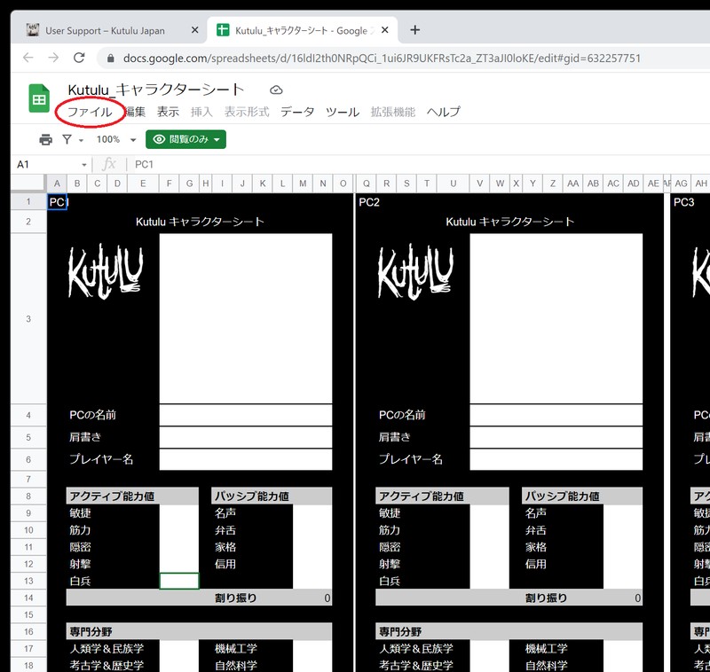The height and width of the screenshot is (672, 710).
Task: Click the PC2 割り振り total cell
Action: tap(623, 598)
